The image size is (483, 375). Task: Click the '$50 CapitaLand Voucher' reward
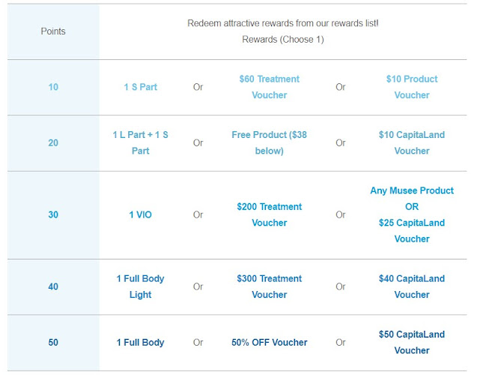[412, 342]
